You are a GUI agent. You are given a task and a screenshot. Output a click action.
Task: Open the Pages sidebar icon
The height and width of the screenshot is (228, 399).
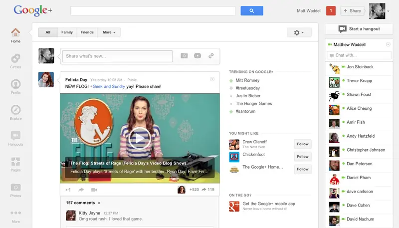(x=15, y=161)
